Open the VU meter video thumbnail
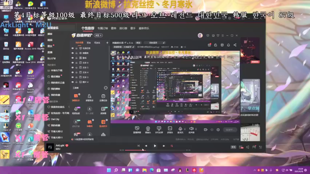The image size is (310, 174). [x=250, y=132]
